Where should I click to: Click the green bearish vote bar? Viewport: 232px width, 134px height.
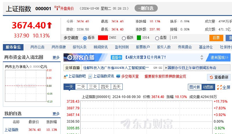click(139, 38)
